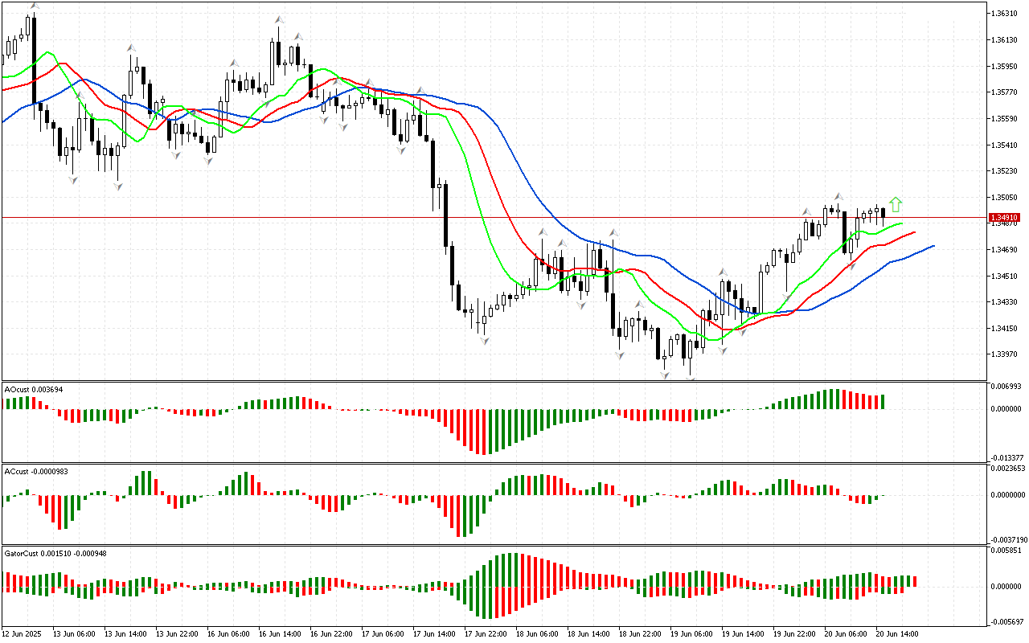Click the current price tag 1.34910
Screen dimensions: 1029x643
pos(1005,218)
